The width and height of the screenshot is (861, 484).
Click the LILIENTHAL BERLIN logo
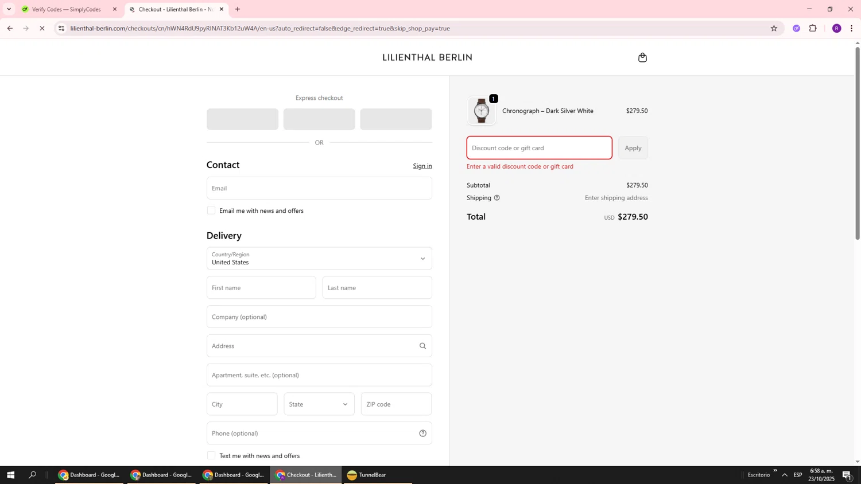428,57
